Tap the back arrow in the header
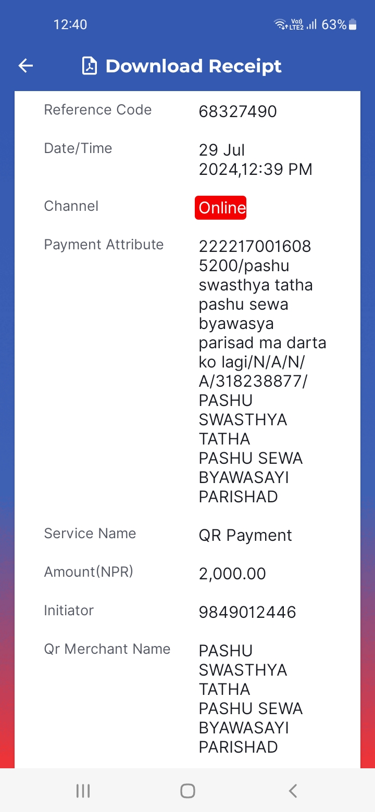This screenshot has width=375, height=812. point(26,66)
